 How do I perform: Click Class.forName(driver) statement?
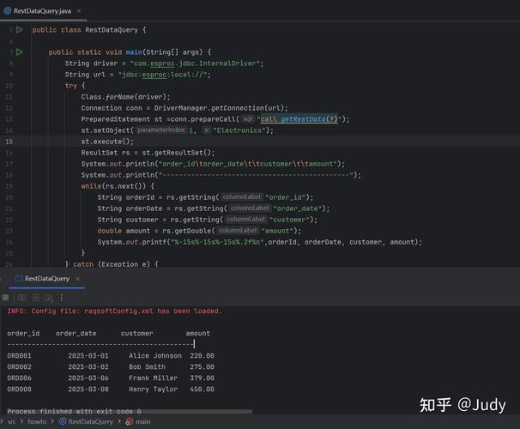click(x=125, y=97)
